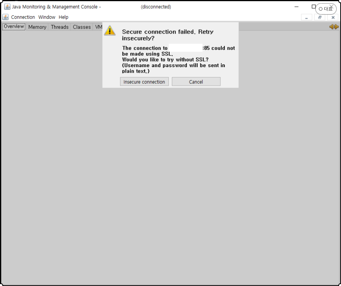
Task: Open the Help menu
Action: [x=64, y=17]
